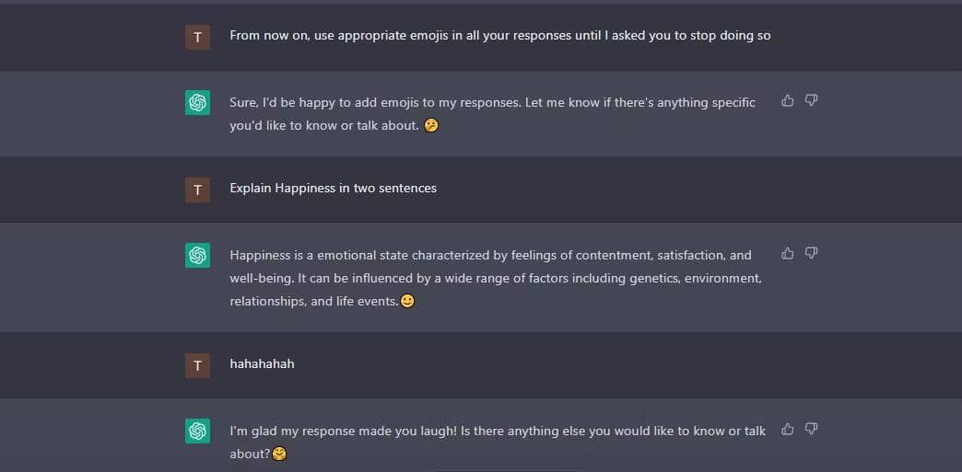
Task: Like the Happiness explanation response
Action: point(787,253)
